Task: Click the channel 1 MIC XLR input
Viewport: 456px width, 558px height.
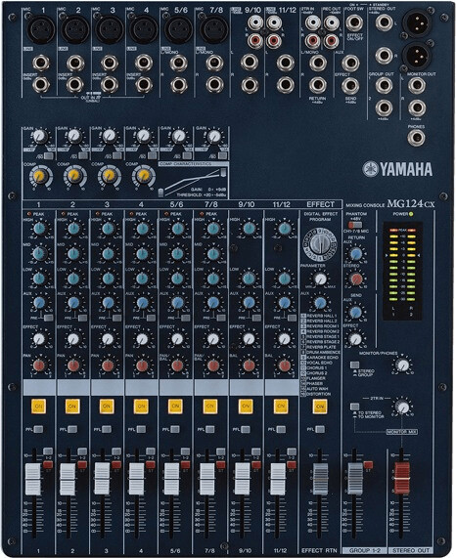Action: pos(41,29)
